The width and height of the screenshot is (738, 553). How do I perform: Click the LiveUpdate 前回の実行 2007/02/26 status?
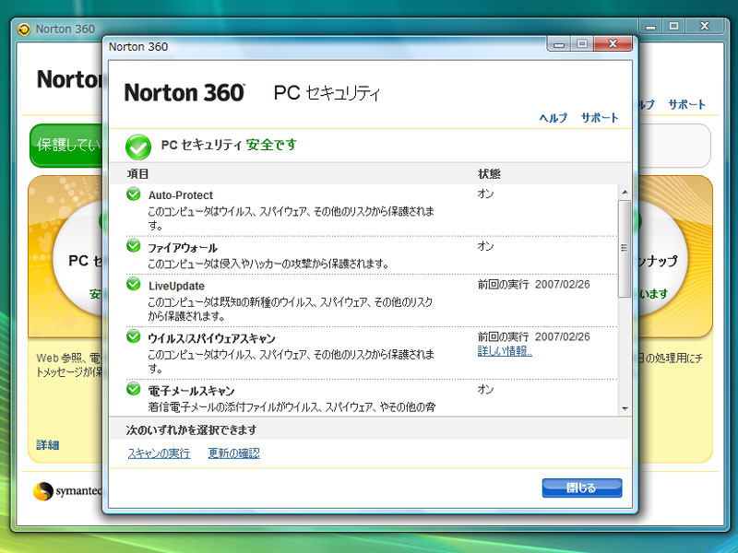pos(534,284)
